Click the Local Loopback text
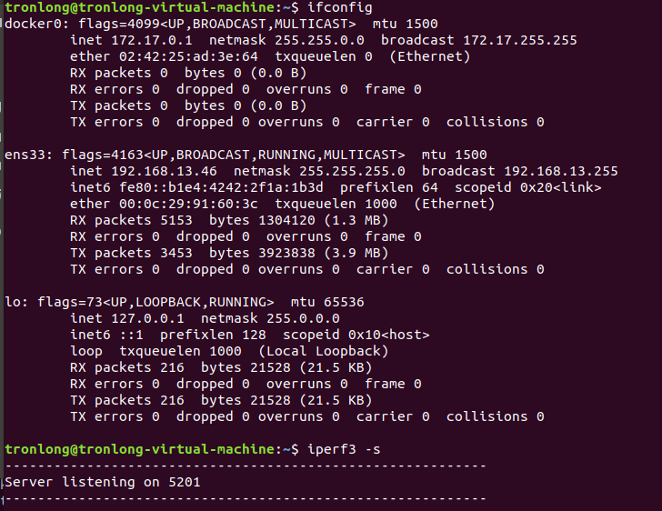Viewport: 662px width, 511px height. (324, 351)
